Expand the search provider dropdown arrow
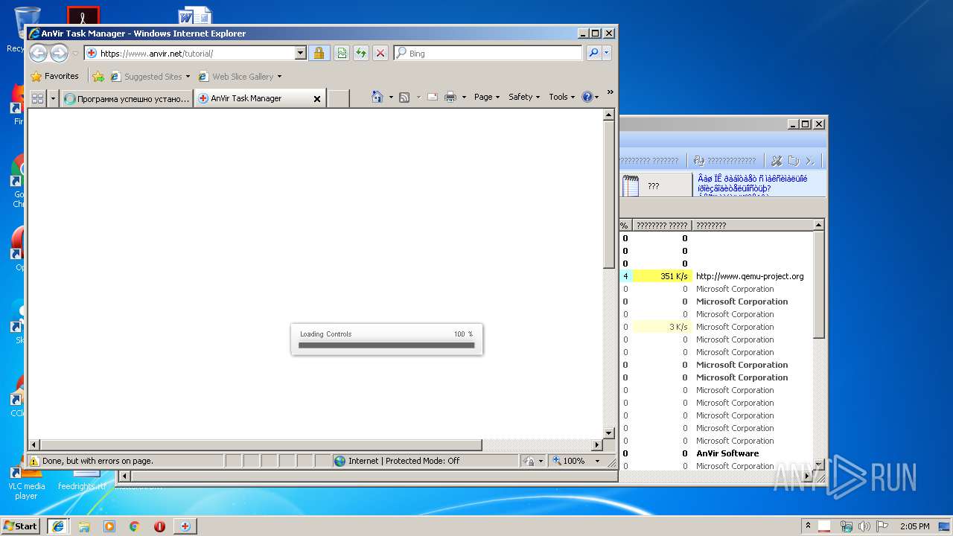 pyautogui.click(x=606, y=53)
